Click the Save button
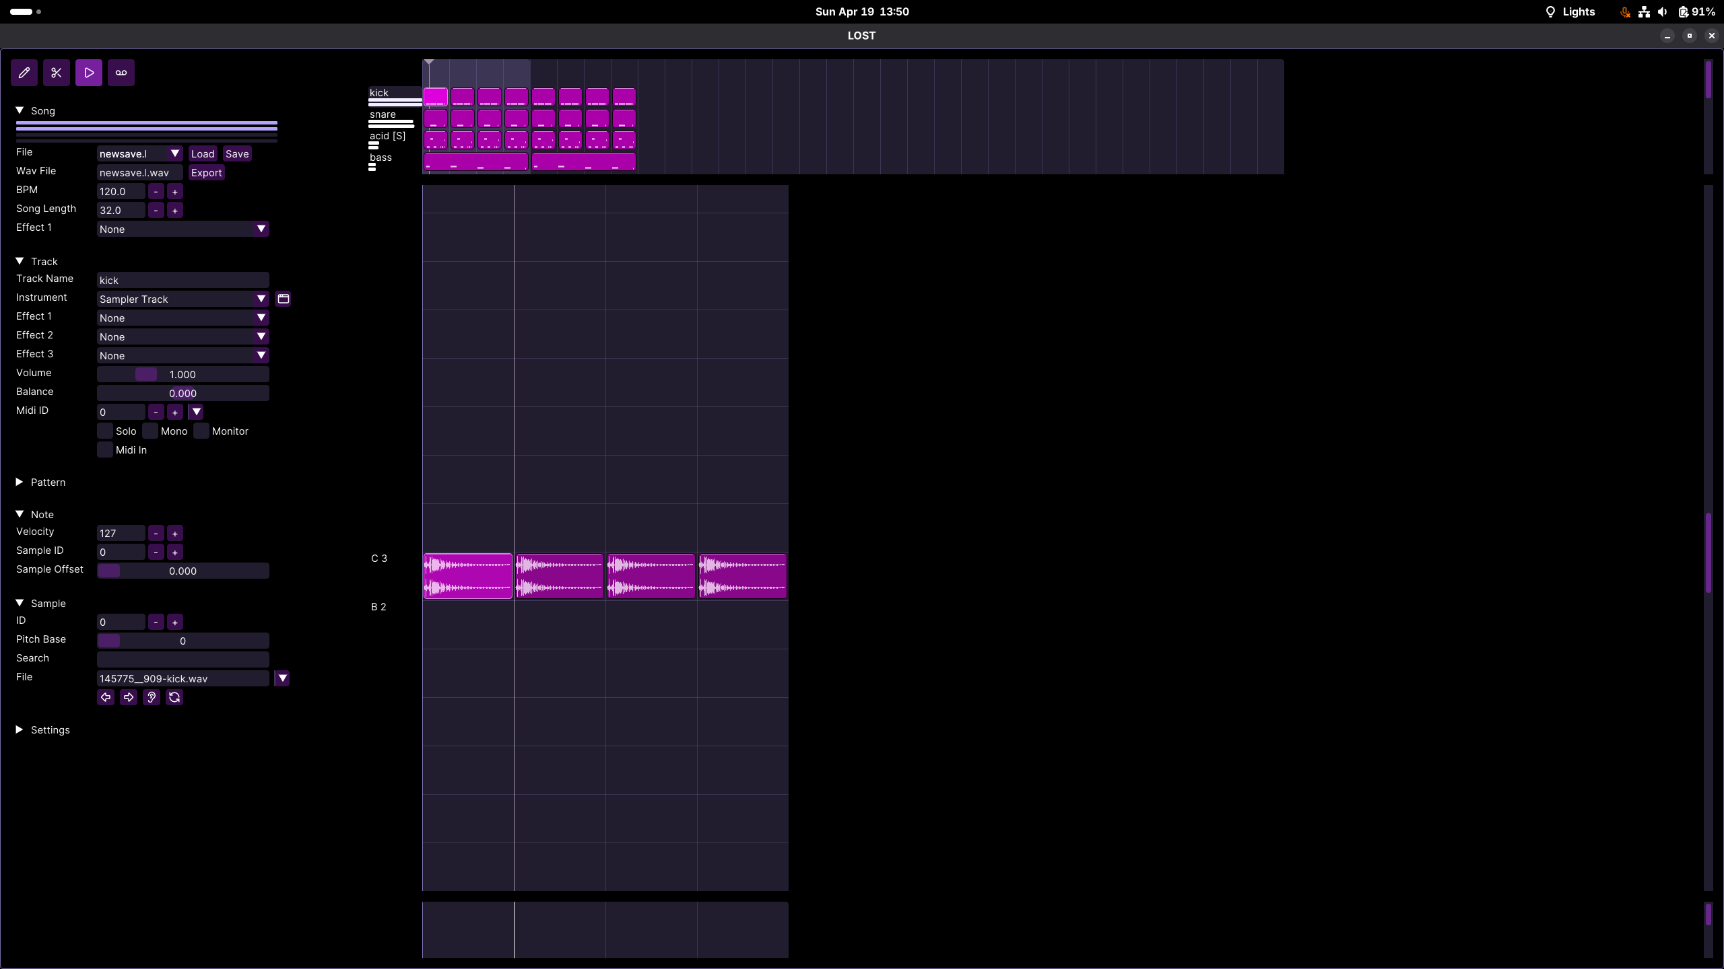The height and width of the screenshot is (969, 1724). click(x=237, y=154)
